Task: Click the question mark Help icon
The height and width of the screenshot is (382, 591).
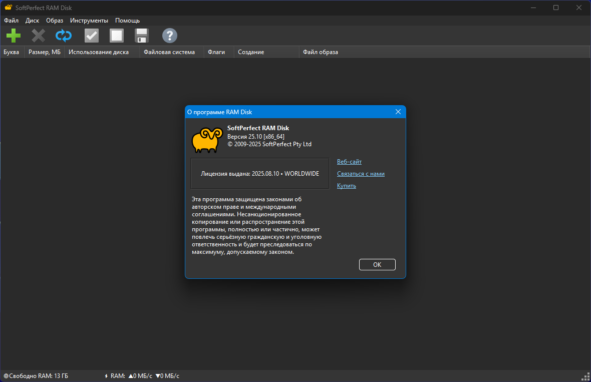Action: [x=170, y=36]
